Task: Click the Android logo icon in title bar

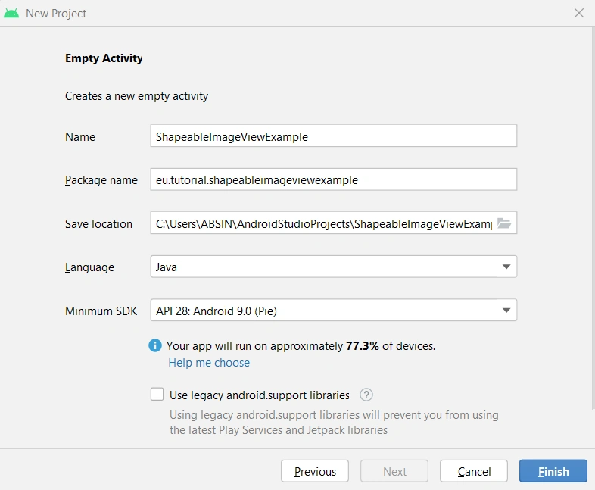Action: 11,14
